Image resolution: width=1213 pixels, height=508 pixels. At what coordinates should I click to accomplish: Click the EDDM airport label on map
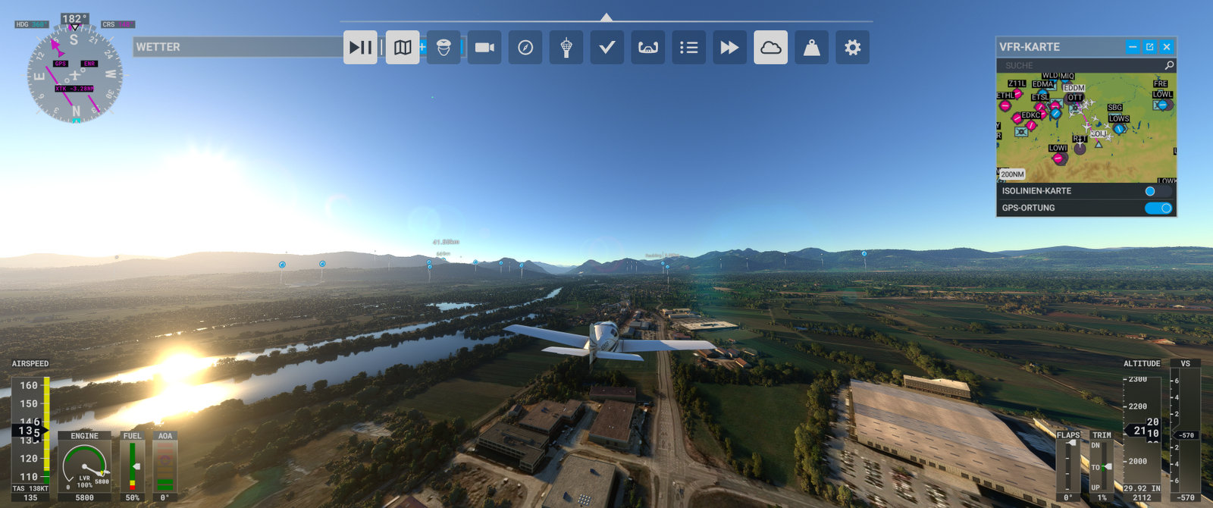[1074, 88]
